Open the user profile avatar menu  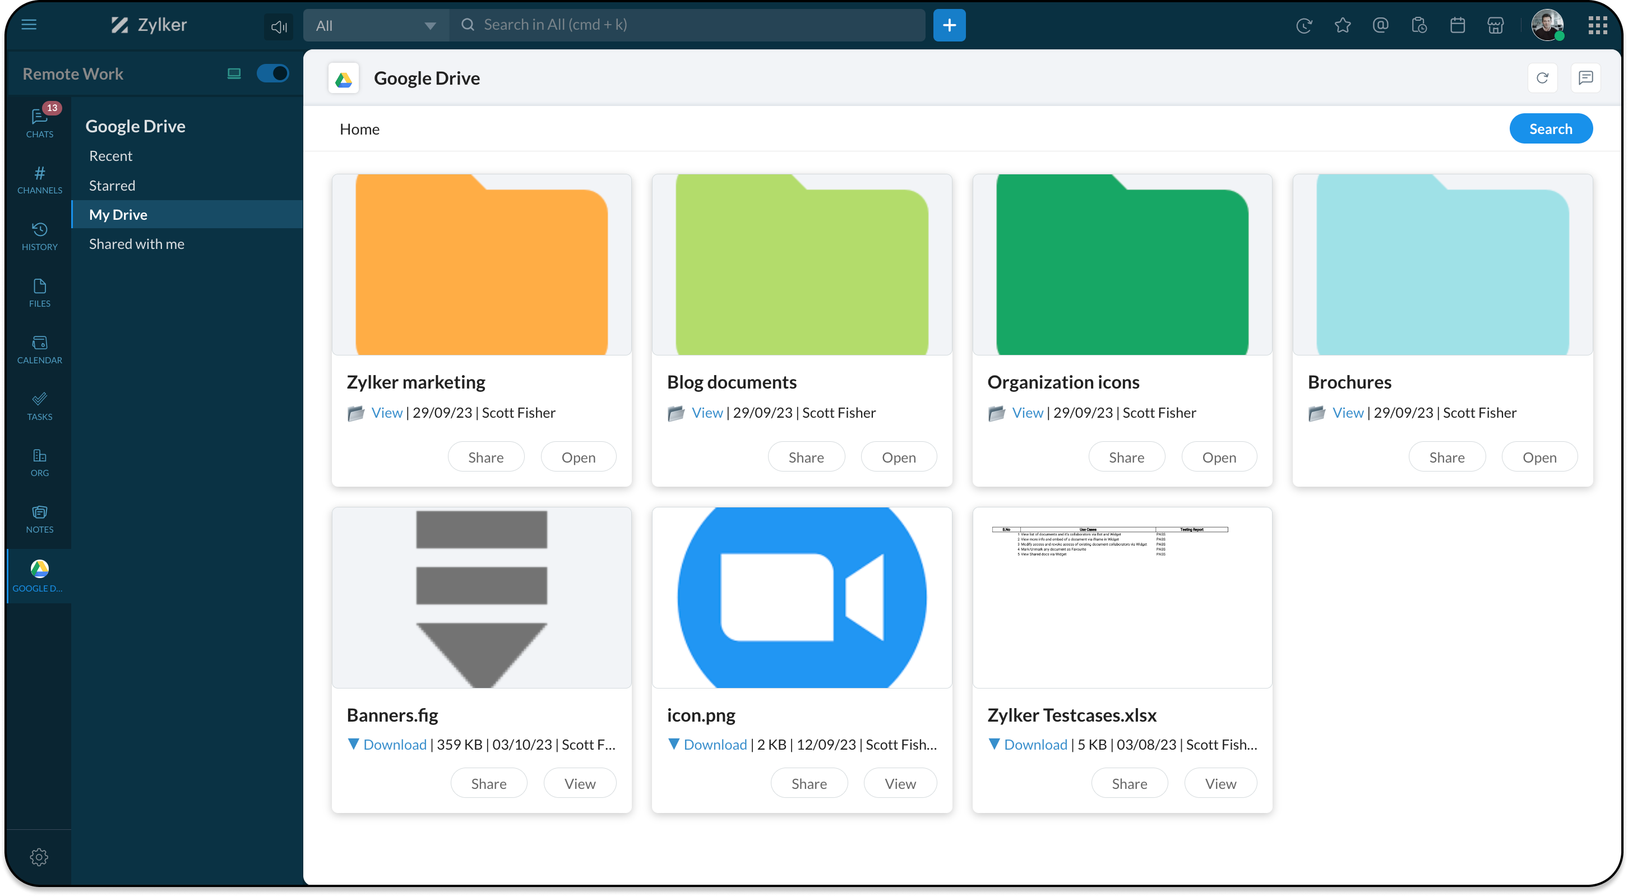pyautogui.click(x=1547, y=25)
